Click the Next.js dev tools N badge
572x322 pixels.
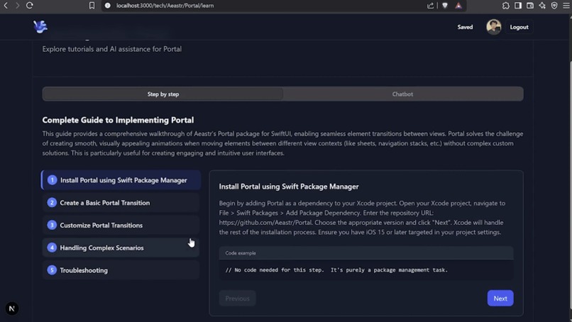pos(11,309)
